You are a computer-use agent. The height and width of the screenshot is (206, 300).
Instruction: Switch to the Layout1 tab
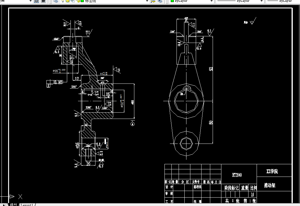click(27, 204)
